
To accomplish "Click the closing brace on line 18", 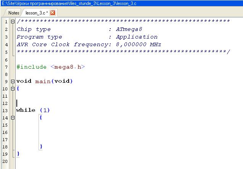I will (x=41, y=146).
